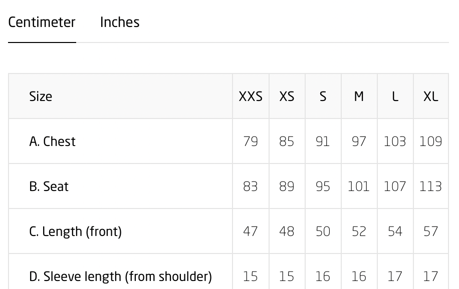Click the Size header cell

tap(41, 96)
